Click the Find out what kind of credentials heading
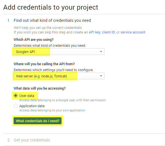165x146 pixels. [52, 20]
